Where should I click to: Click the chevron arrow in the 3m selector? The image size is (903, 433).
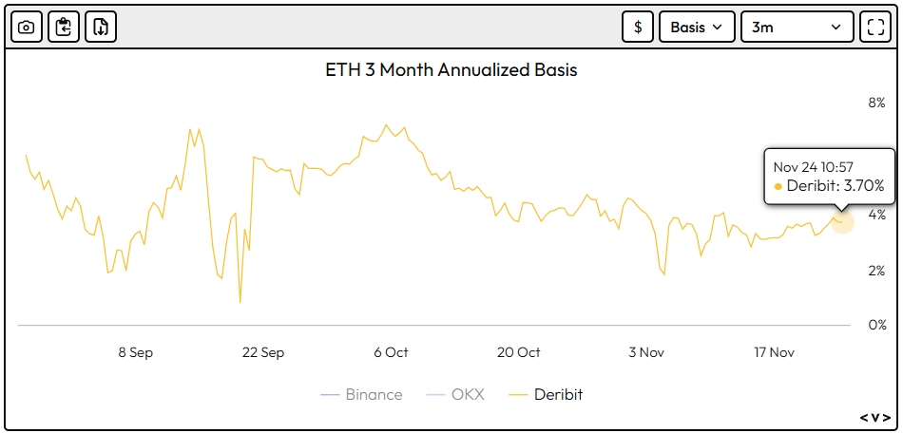click(x=836, y=27)
